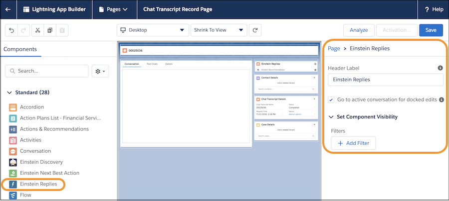Viewport: 449px width, 201px height.
Task: Click gear icon in Einstein Recommendations row
Action: (315, 70)
